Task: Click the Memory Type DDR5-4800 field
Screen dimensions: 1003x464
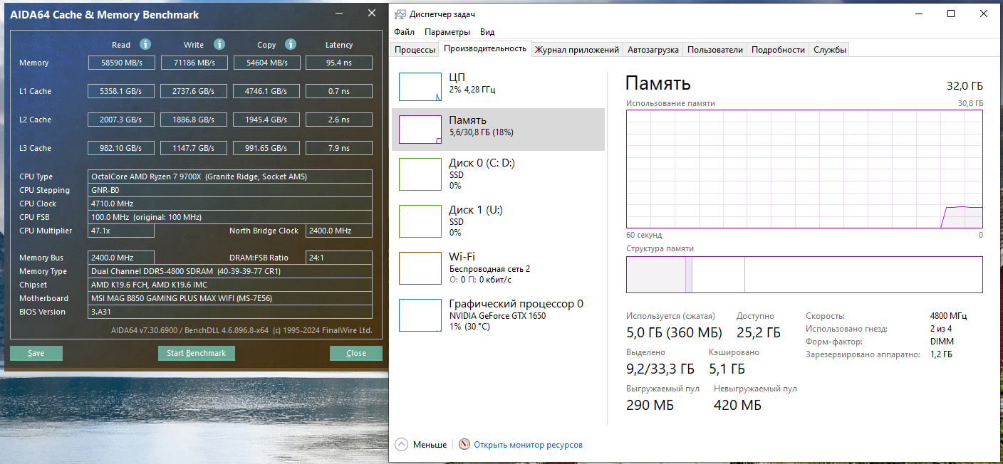Action: click(x=230, y=271)
